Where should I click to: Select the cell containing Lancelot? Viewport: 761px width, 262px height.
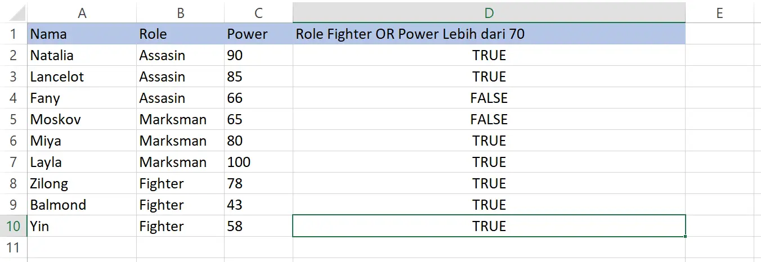coord(82,76)
